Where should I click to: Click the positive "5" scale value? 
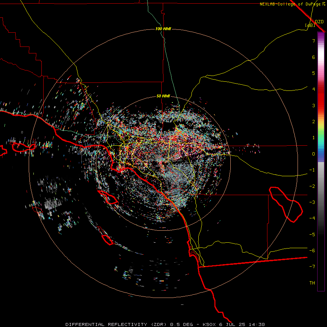pyautogui.click(x=314, y=73)
